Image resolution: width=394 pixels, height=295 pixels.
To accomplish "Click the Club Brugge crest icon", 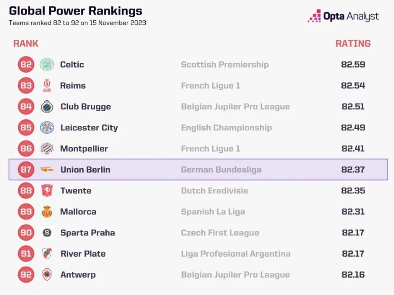I will coord(47,107).
